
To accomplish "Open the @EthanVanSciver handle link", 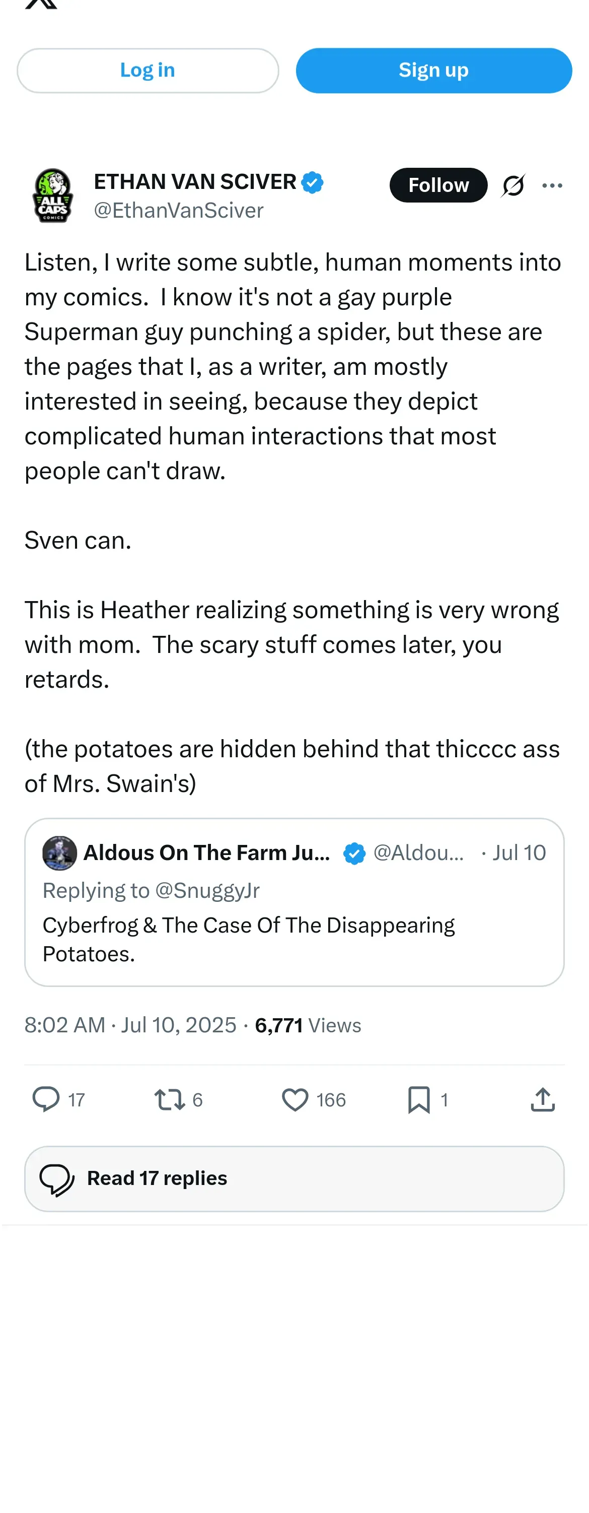I will (178, 211).
